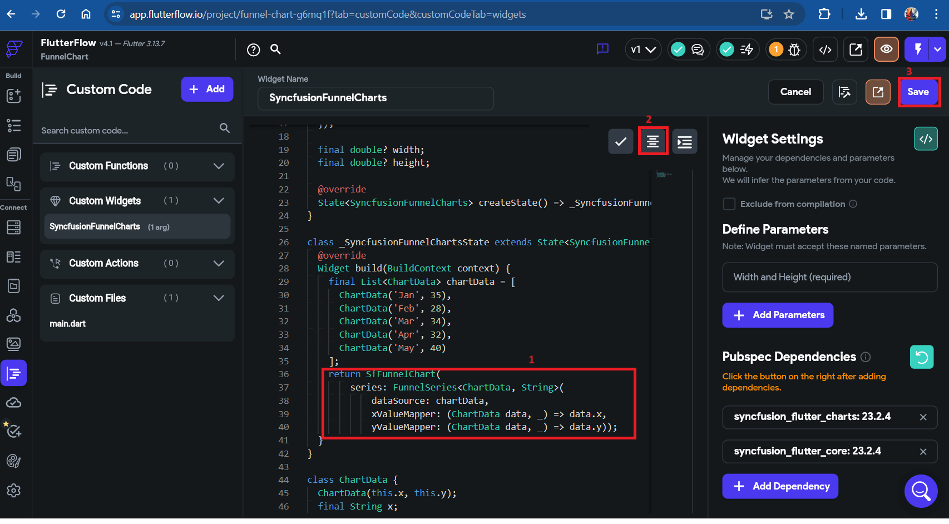
Task: Run test mode with lightning button
Action: [x=918, y=50]
